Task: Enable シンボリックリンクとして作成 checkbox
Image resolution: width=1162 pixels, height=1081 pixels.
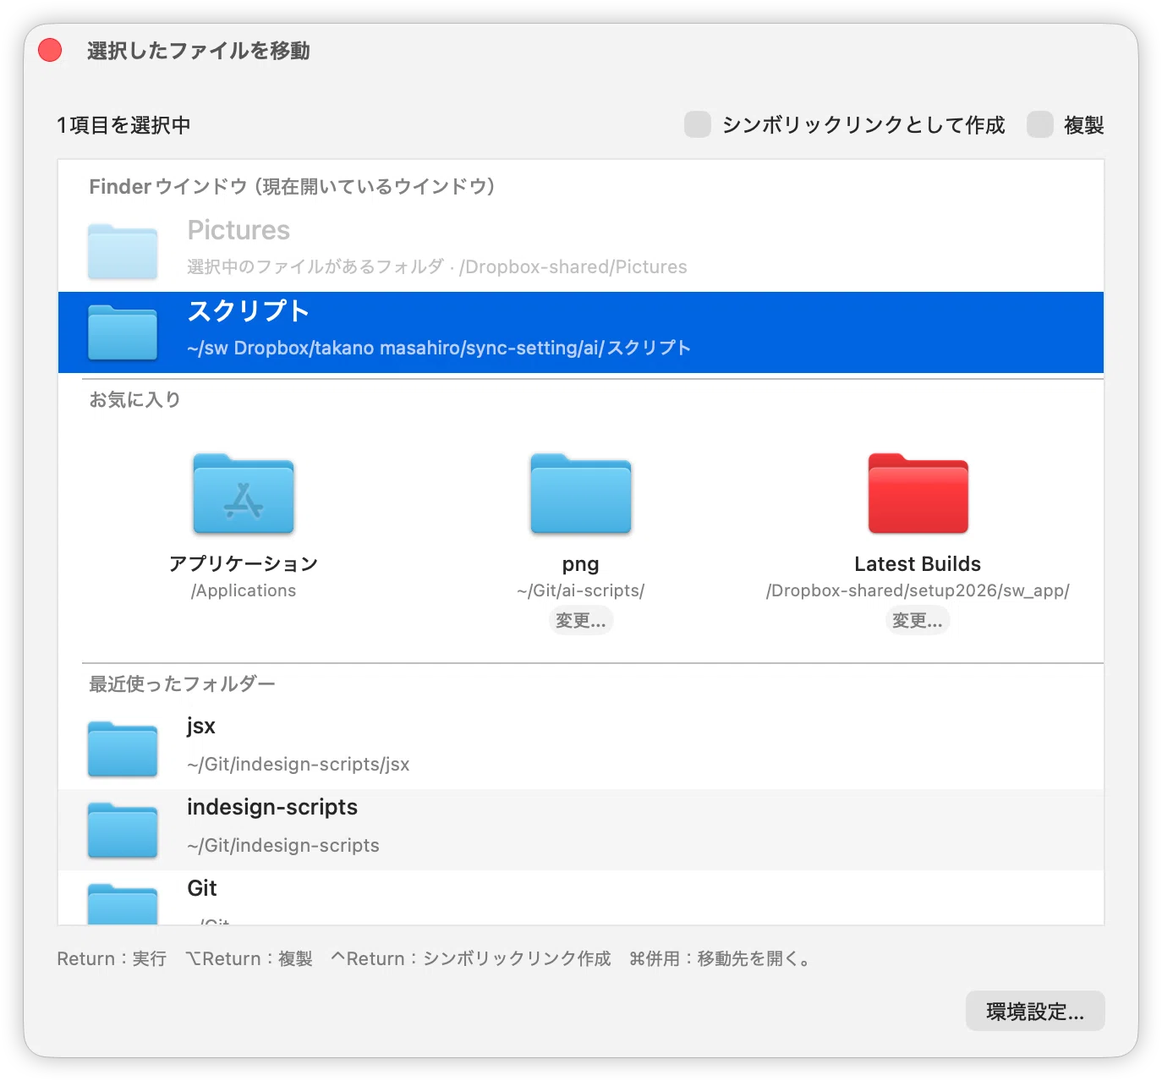Action: [x=698, y=124]
